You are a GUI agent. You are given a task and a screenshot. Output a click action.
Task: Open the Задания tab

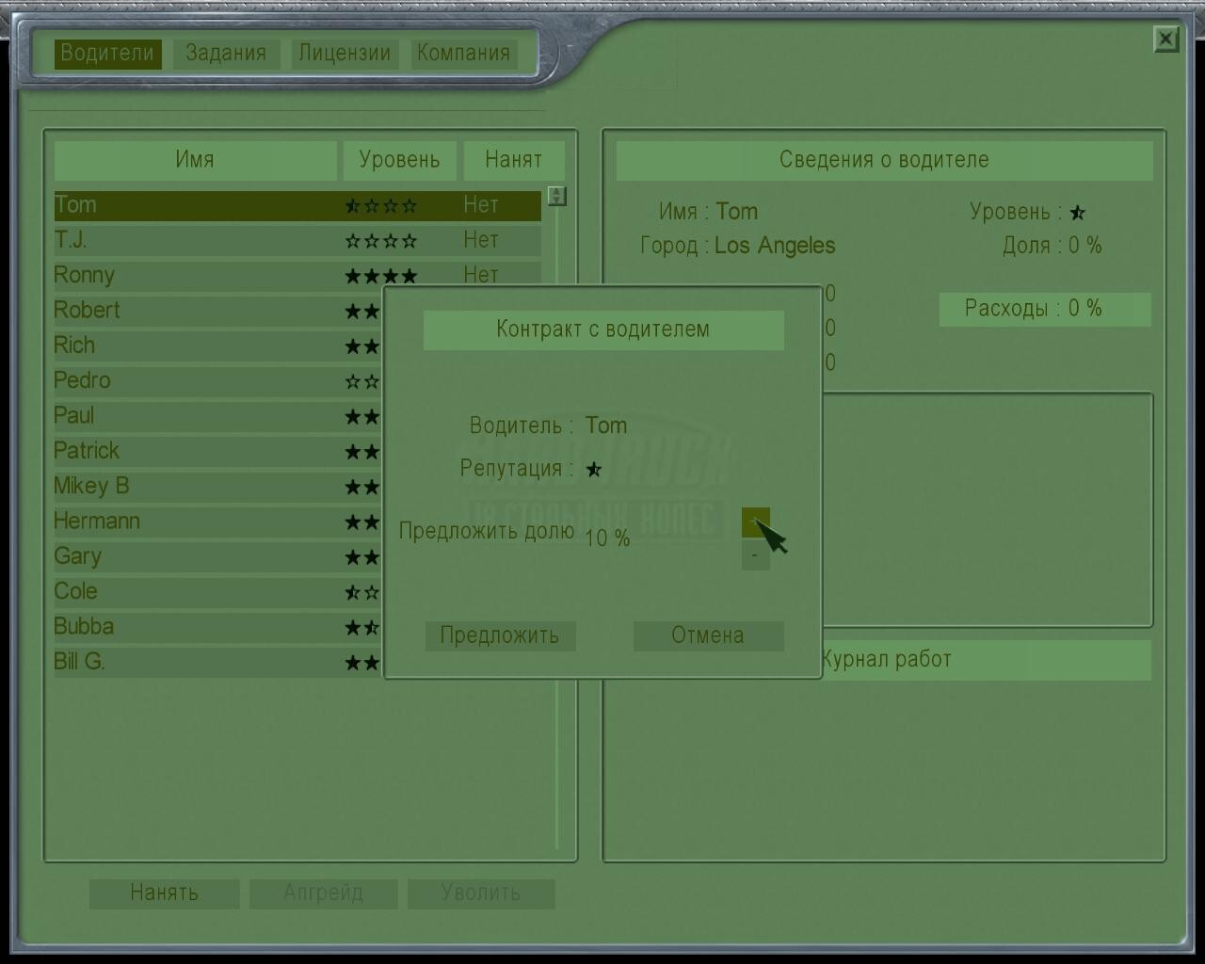tap(226, 54)
